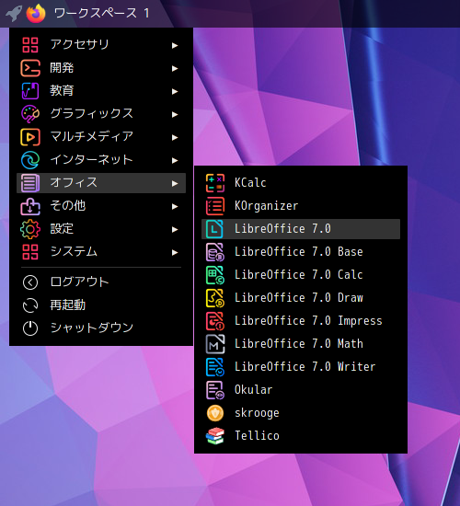Screen dimensions: 460x506
Task: Click the オフィス submenu arrow
Action: pyautogui.click(x=175, y=183)
